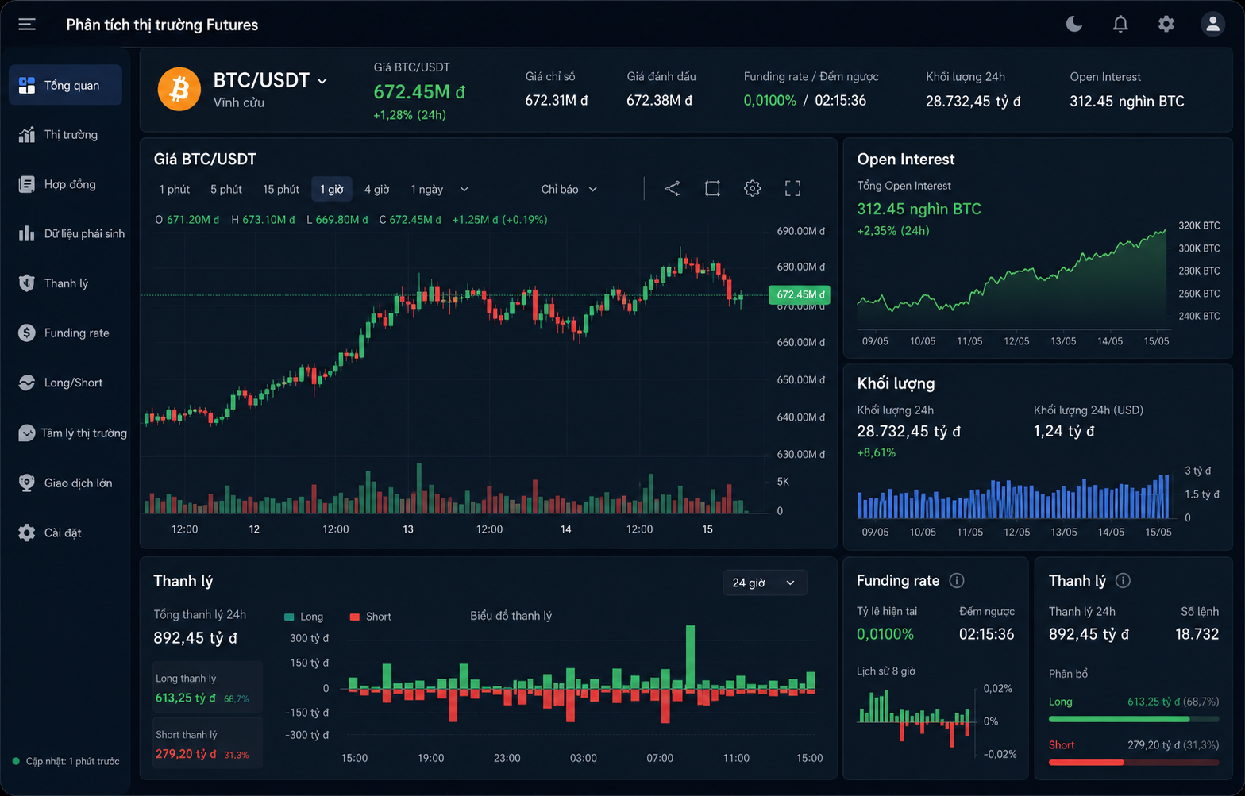This screenshot has width=1245, height=796.
Task: Click the blue Khối lượng bar chart
Action: 1013,497
